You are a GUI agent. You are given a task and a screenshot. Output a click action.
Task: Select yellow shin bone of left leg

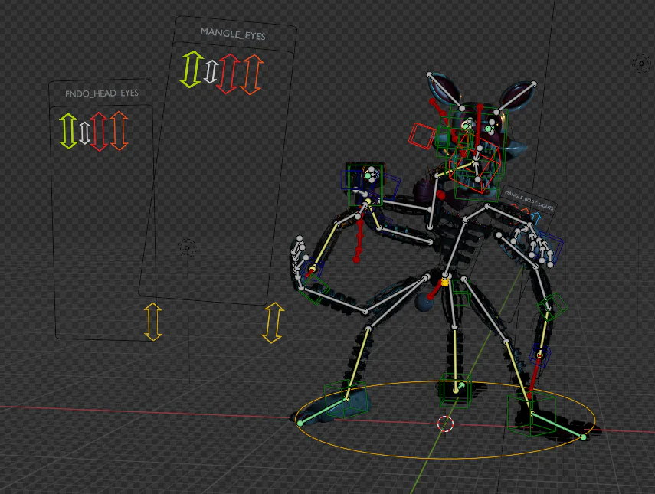tap(357, 364)
